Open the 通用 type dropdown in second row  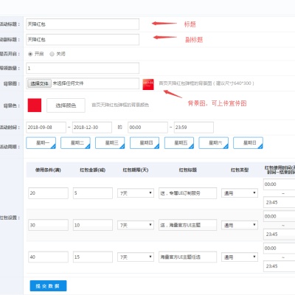(240, 225)
